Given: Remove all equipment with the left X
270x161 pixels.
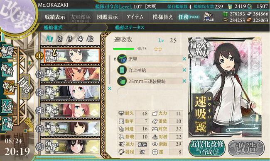Looking at the screenshot, I should 109,89.
